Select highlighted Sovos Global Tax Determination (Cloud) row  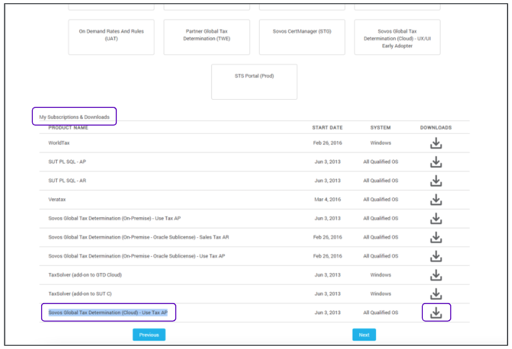(x=108, y=312)
